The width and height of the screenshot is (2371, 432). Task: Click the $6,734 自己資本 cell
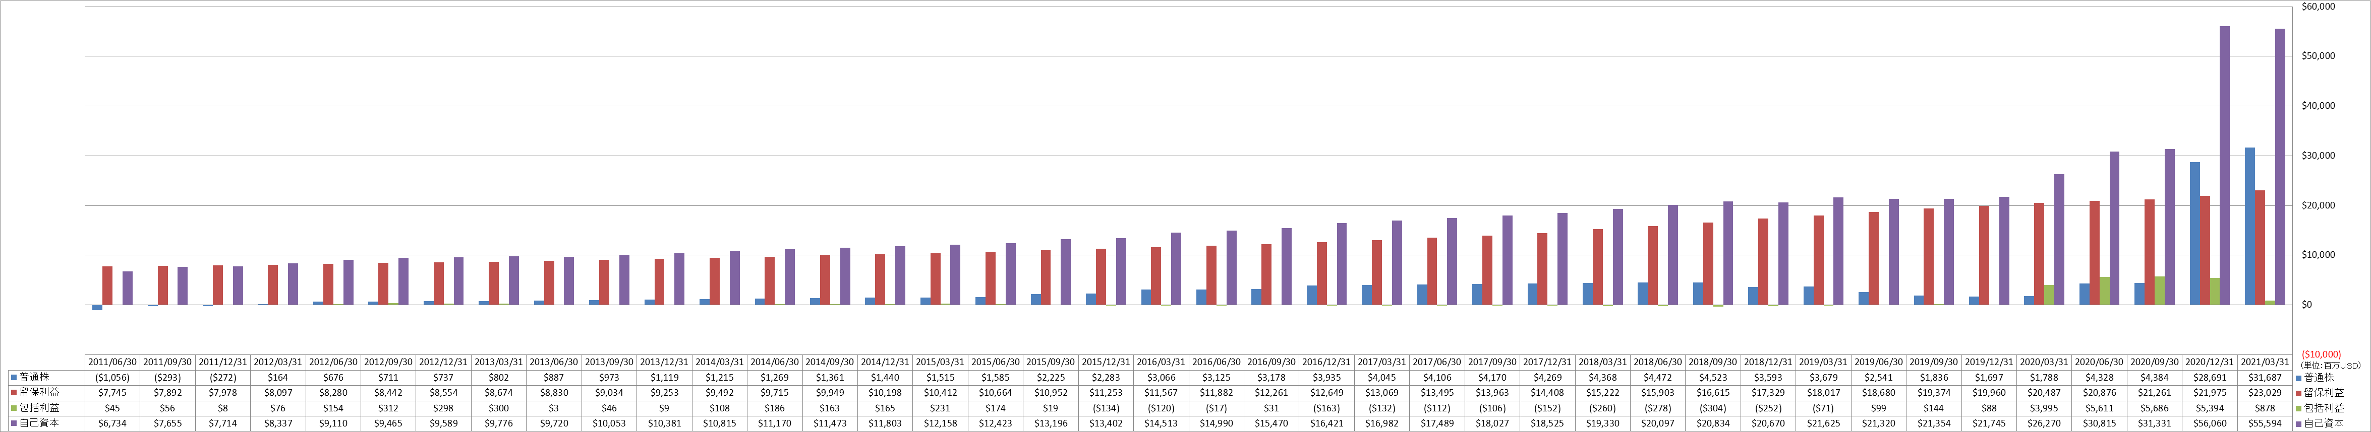point(112,424)
